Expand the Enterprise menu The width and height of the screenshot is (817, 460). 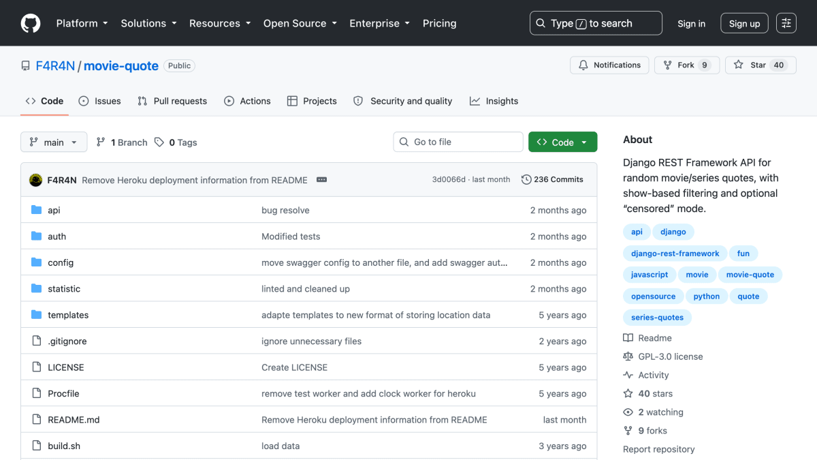[x=380, y=23]
